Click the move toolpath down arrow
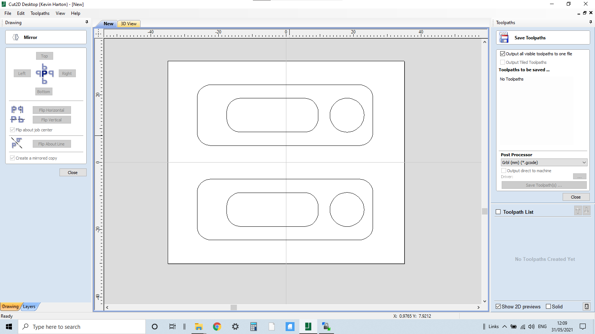595x334 pixels. [586, 210]
